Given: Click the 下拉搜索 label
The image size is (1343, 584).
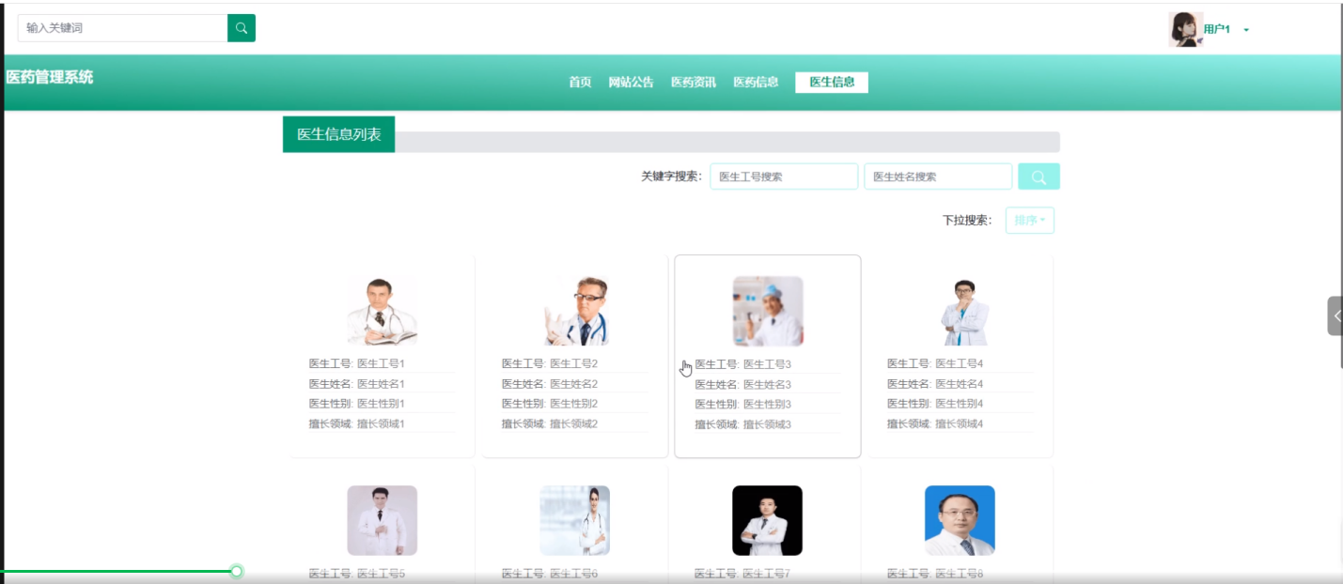Looking at the screenshot, I should click(967, 221).
